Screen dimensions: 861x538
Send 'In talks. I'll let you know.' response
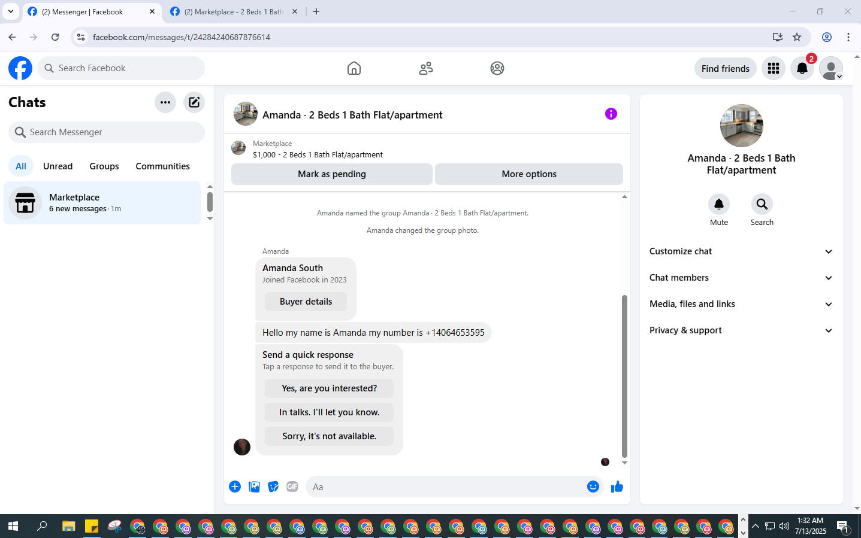point(329,412)
